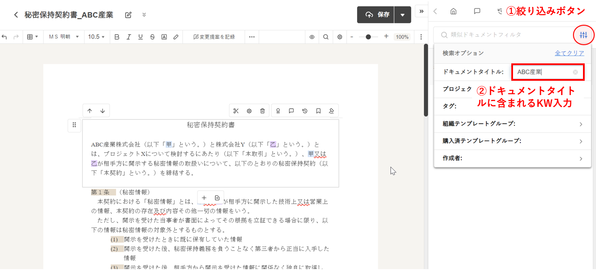Open the comment icon in the side panel header
The width and height of the screenshot is (596, 270).
(x=477, y=12)
